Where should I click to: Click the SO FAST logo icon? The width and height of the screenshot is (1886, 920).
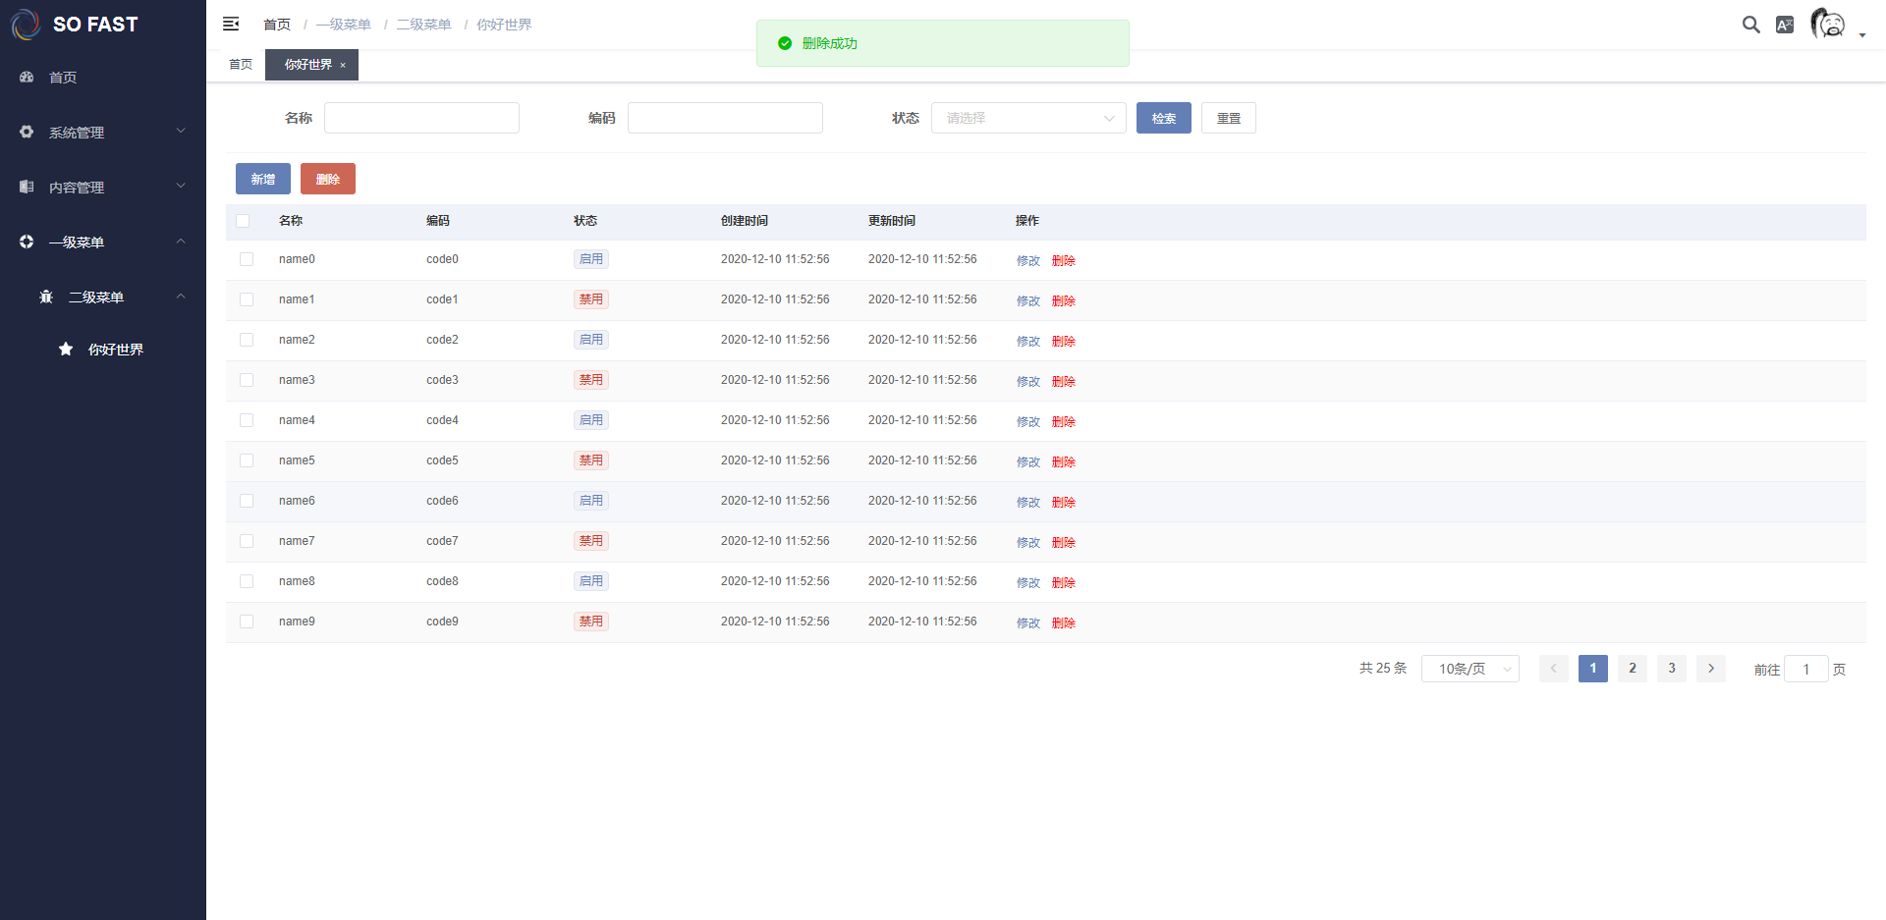click(26, 25)
